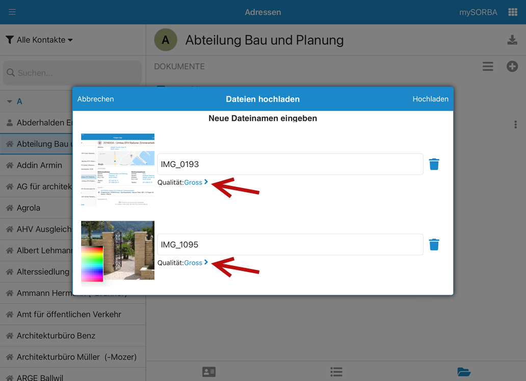The width and height of the screenshot is (526, 381).
Task: Add a new document with plus icon
Action: [512, 67]
